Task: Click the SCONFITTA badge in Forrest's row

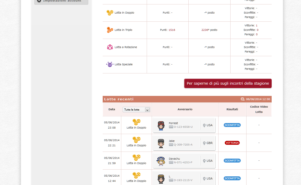Action: click(232, 125)
